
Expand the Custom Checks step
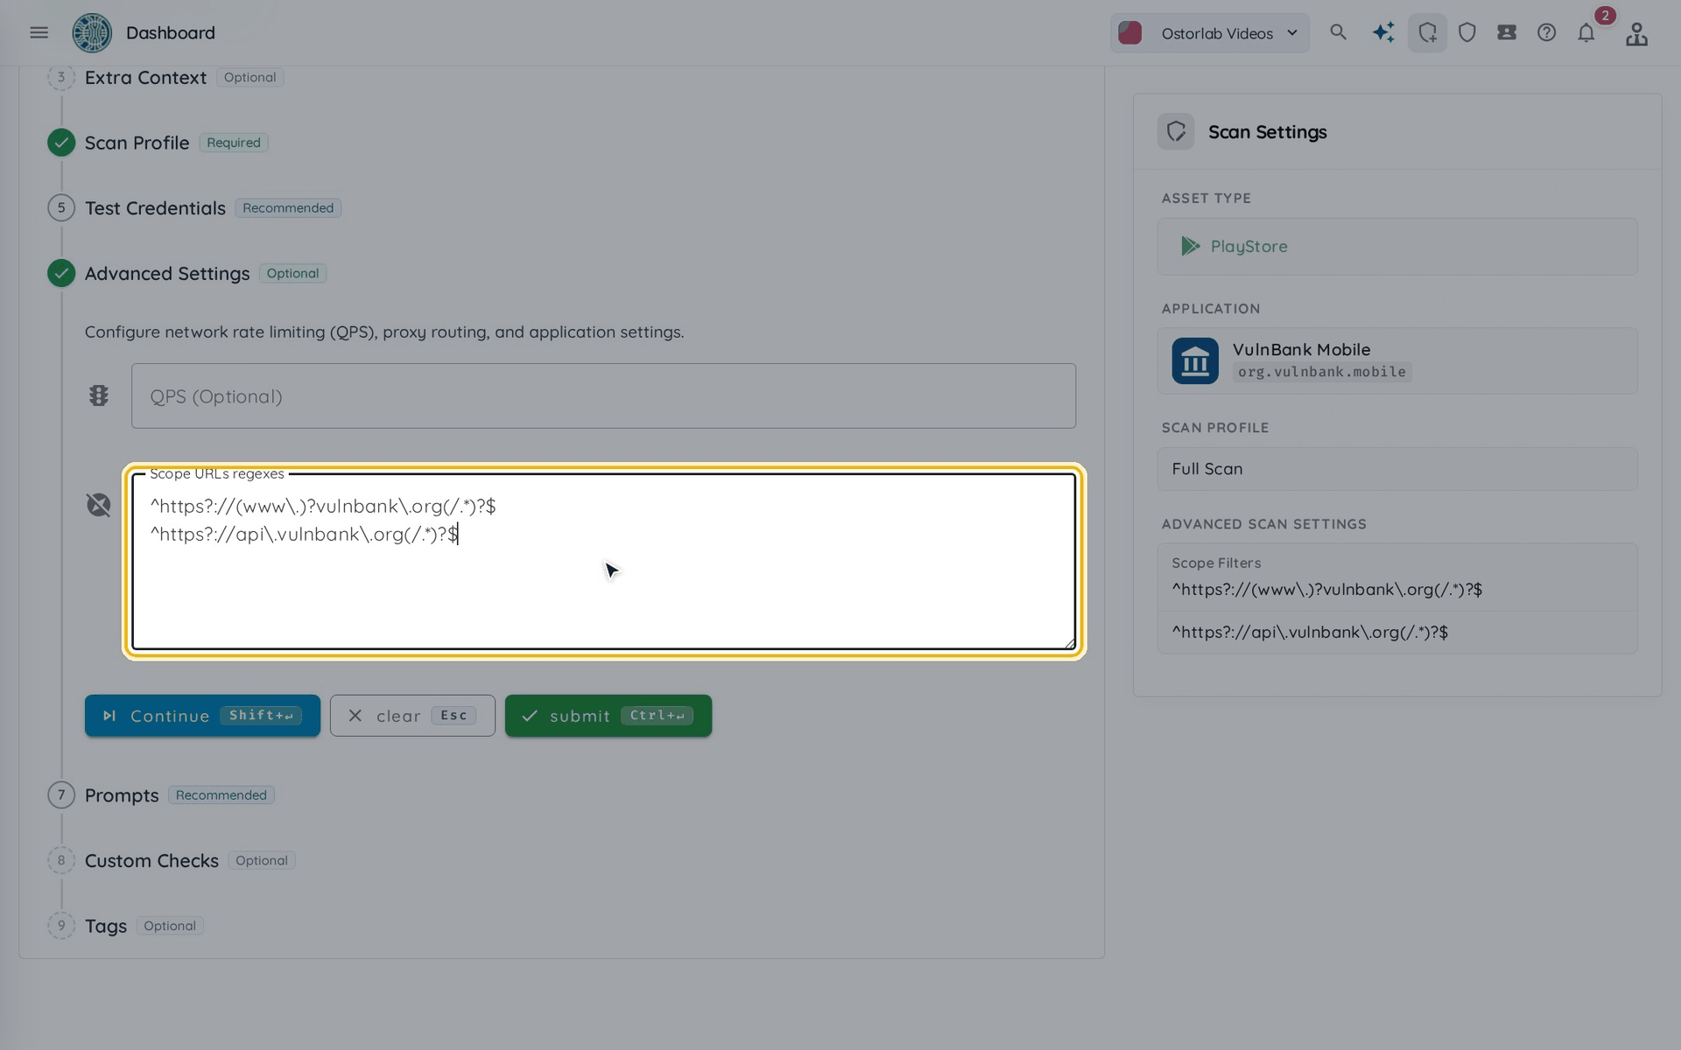point(151,860)
